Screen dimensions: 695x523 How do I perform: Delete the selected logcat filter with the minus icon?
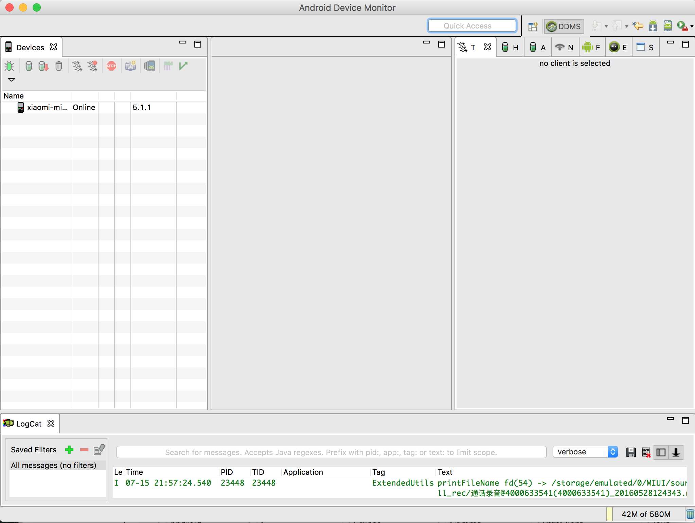(x=84, y=450)
